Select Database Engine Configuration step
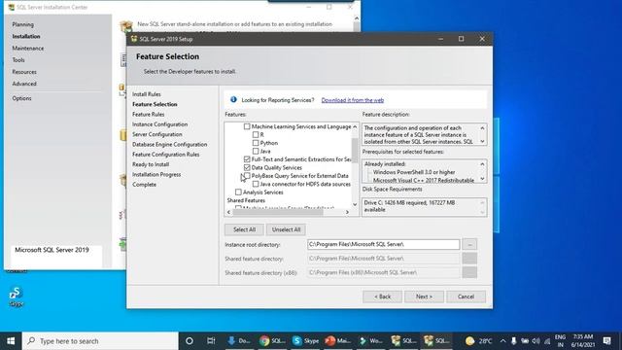Screen dimensions: 622x350 tap(169, 145)
